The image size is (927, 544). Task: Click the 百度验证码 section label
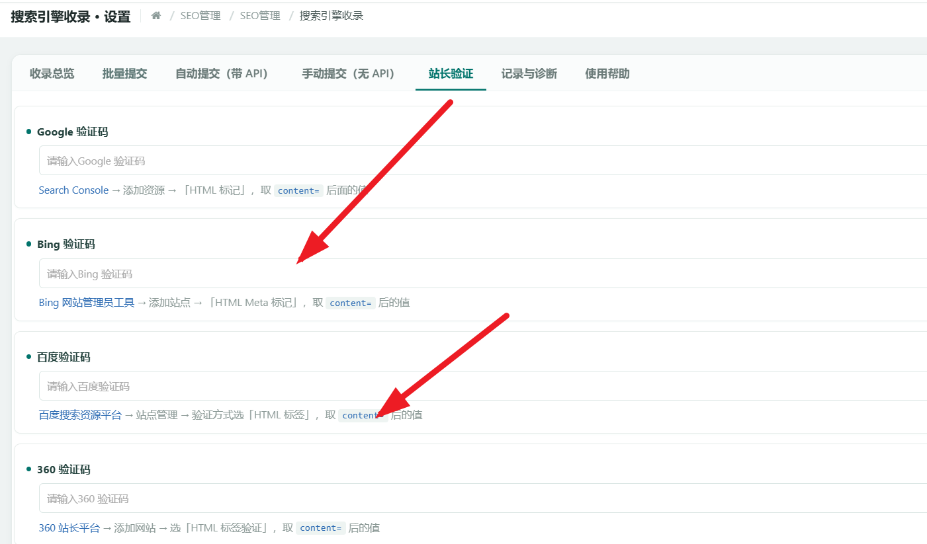coord(64,357)
